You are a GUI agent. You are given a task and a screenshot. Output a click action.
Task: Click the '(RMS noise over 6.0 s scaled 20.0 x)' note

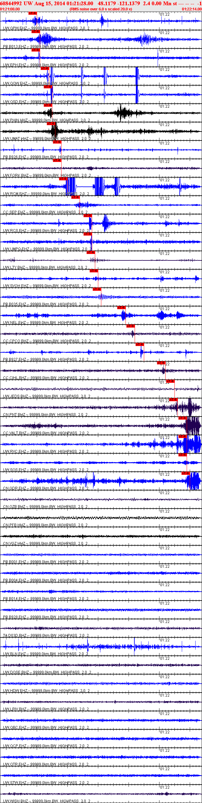(x=101, y=9)
